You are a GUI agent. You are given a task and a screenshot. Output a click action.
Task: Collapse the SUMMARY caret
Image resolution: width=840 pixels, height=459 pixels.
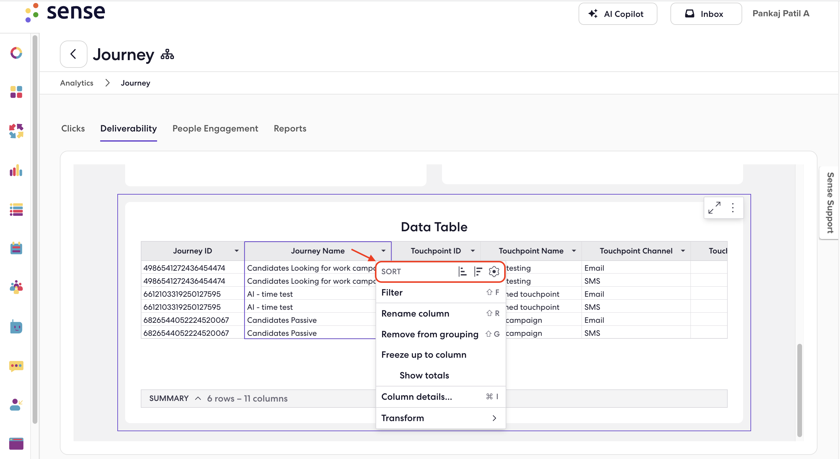pos(198,398)
